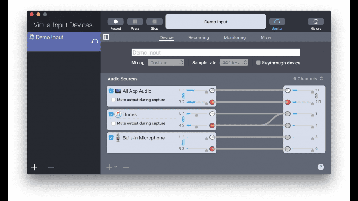This screenshot has height=201, width=358.
Task: Switch to the Monitoring tab
Action: (x=235, y=37)
